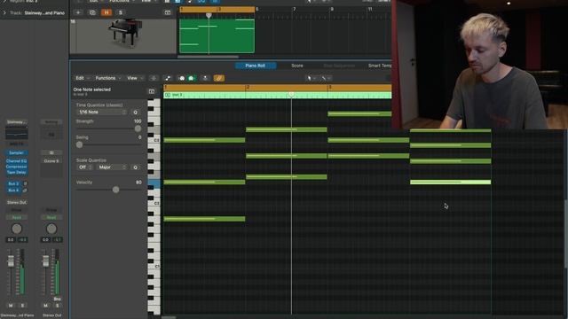Open the pointer tool menu

coord(312,78)
